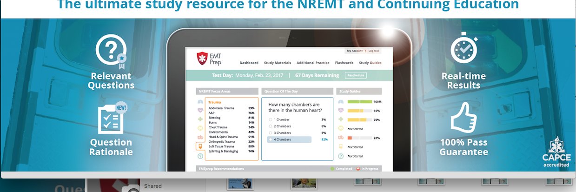Click the 20% red study guide progress bar
576x192 pixels.
(x=360, y=138)
